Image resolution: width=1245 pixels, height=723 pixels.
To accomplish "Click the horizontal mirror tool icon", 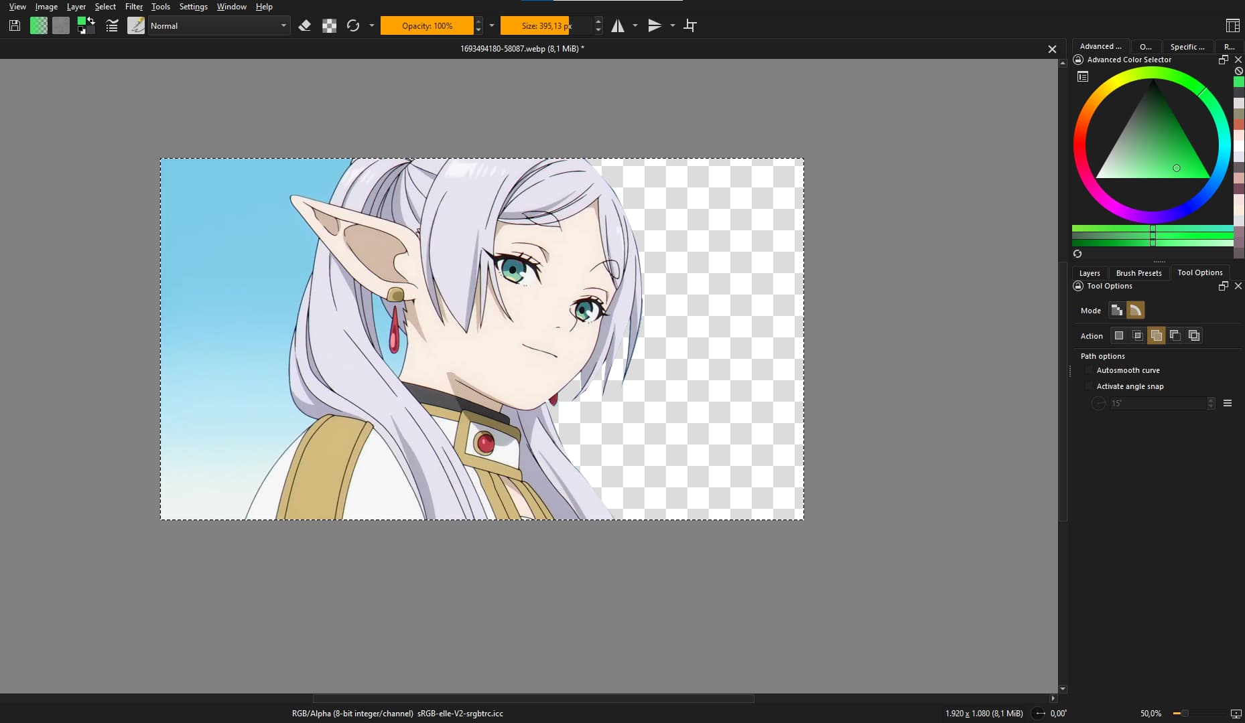I will point(618,25).
